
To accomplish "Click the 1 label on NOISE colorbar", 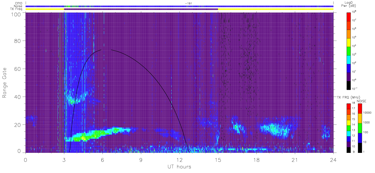I will [x=364, y=152].
